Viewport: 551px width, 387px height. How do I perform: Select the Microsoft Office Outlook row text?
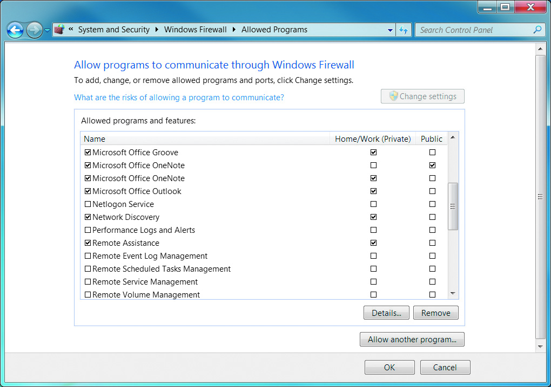point(137,191)
